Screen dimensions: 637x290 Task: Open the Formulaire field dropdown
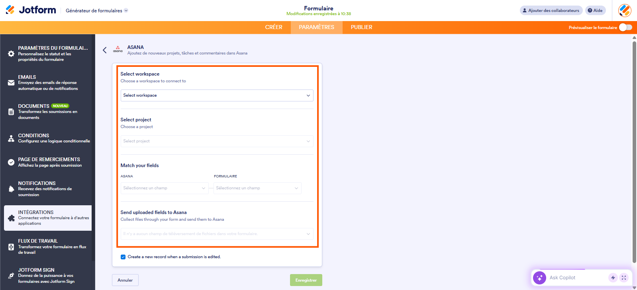[x=257, y=188]
